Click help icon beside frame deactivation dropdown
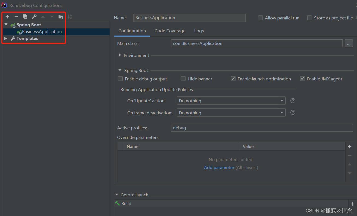Viewport: 357px width, 216px height. [x=293, y=112]
